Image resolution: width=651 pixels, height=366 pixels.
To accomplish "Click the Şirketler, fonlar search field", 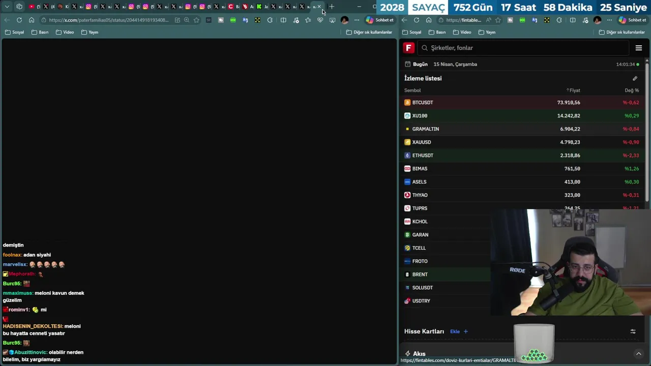I will (x=524, y=48).
